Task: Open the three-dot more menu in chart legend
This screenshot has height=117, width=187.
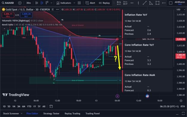Action: click(57, 10)
